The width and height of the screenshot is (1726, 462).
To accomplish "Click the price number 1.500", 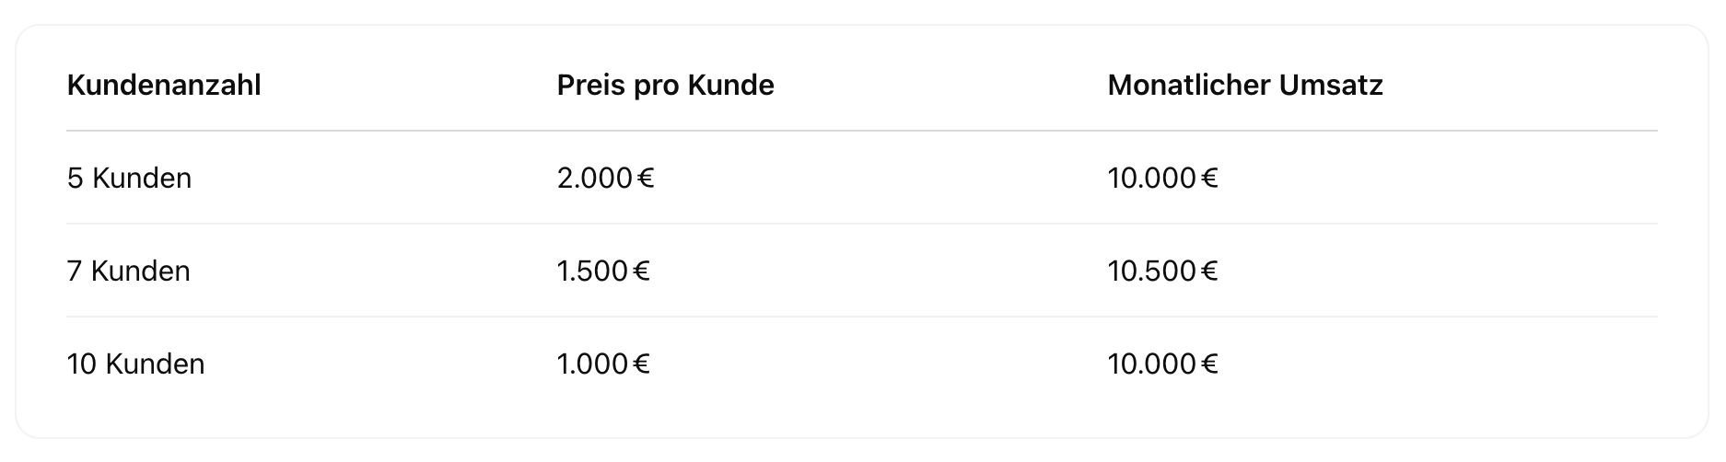I will [592, 271].
